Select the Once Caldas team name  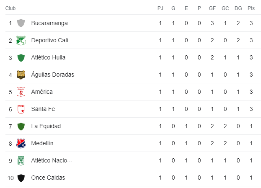tap(48, 178)
